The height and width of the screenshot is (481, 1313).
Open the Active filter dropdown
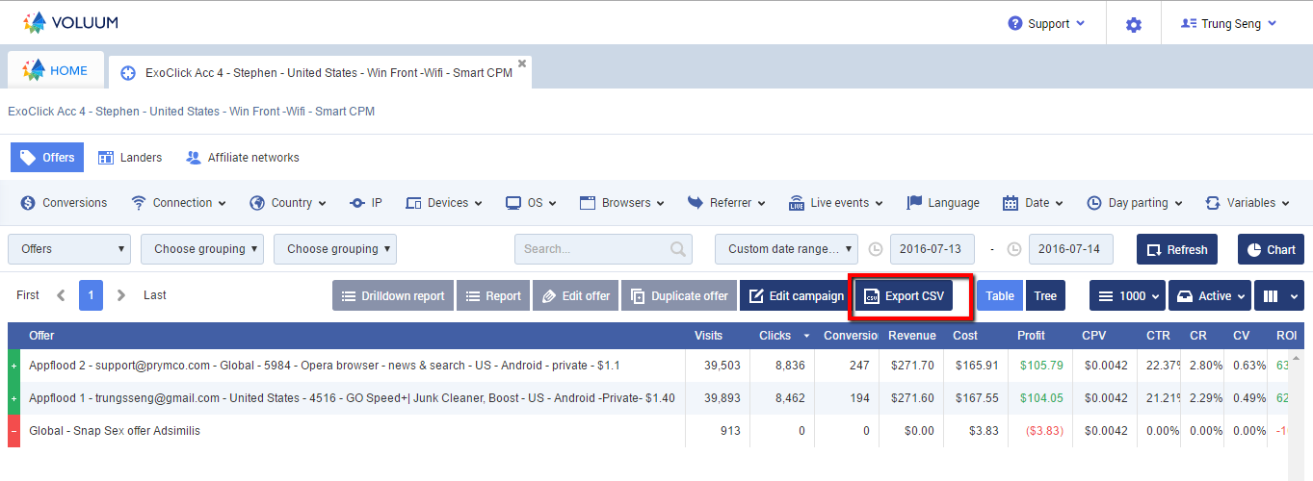pos(1210,295)
